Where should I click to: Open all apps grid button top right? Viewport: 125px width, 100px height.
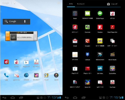coord(59,3)
